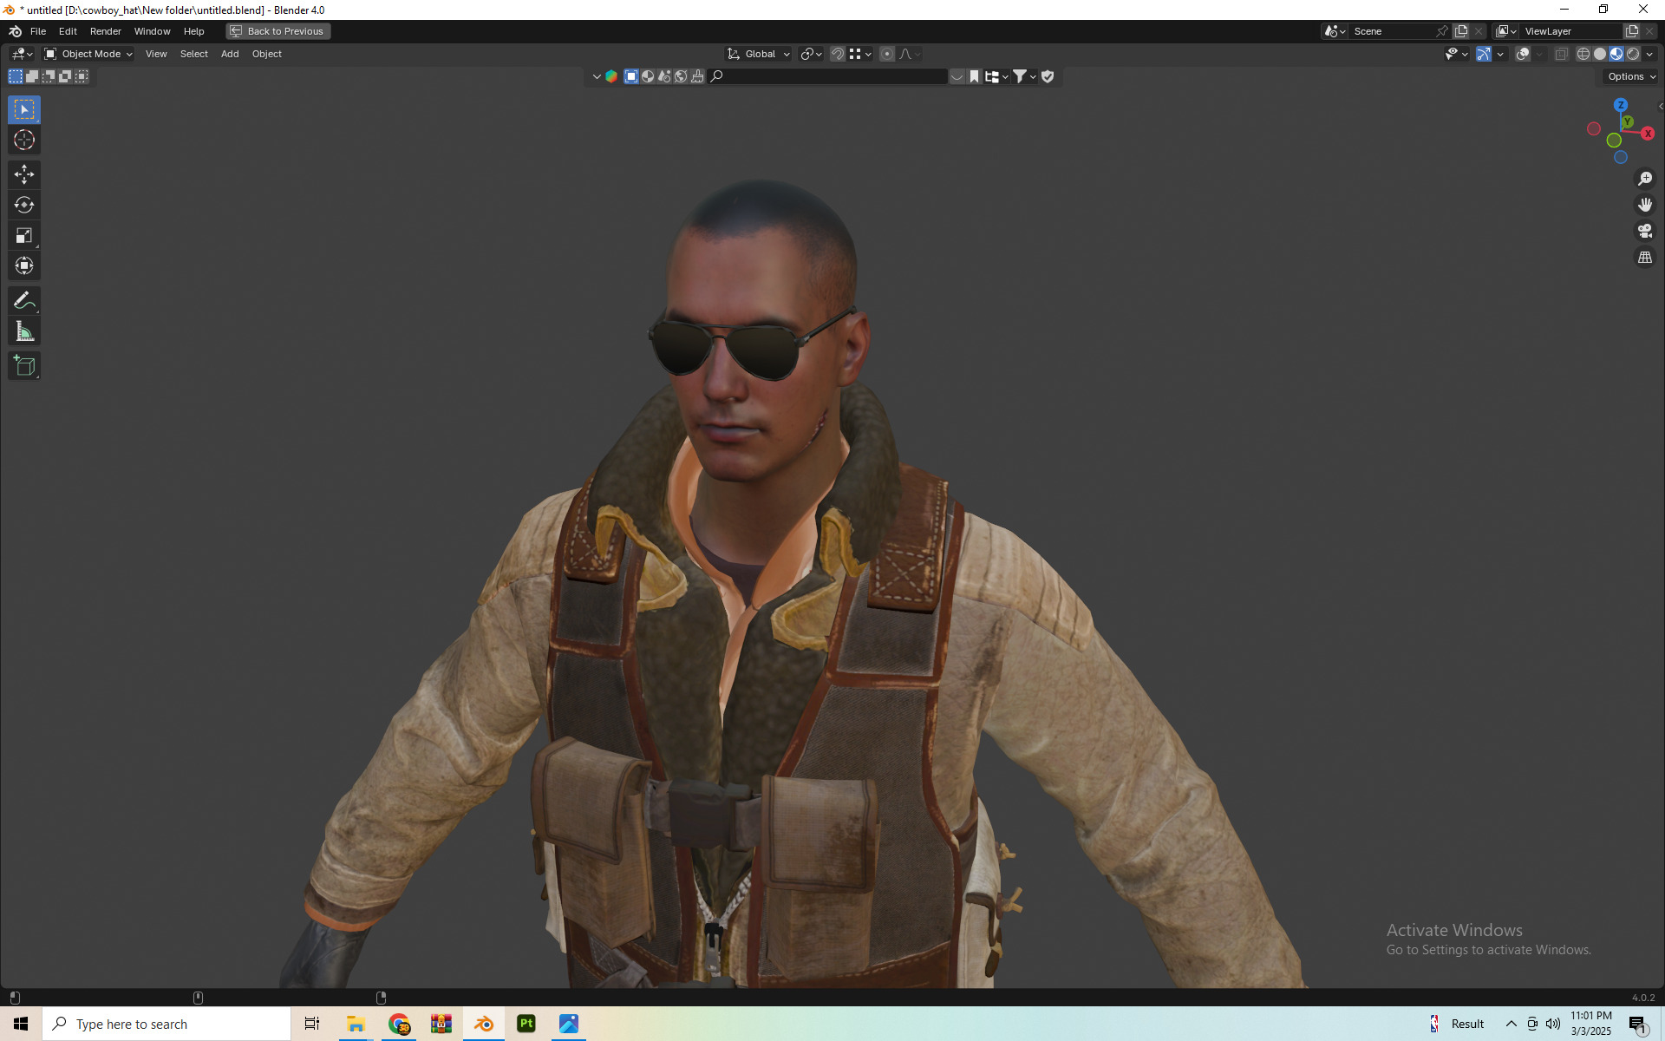Toggle the camera view icon
Viewport: 1665px width, 1041px height.
point(1645,231)
